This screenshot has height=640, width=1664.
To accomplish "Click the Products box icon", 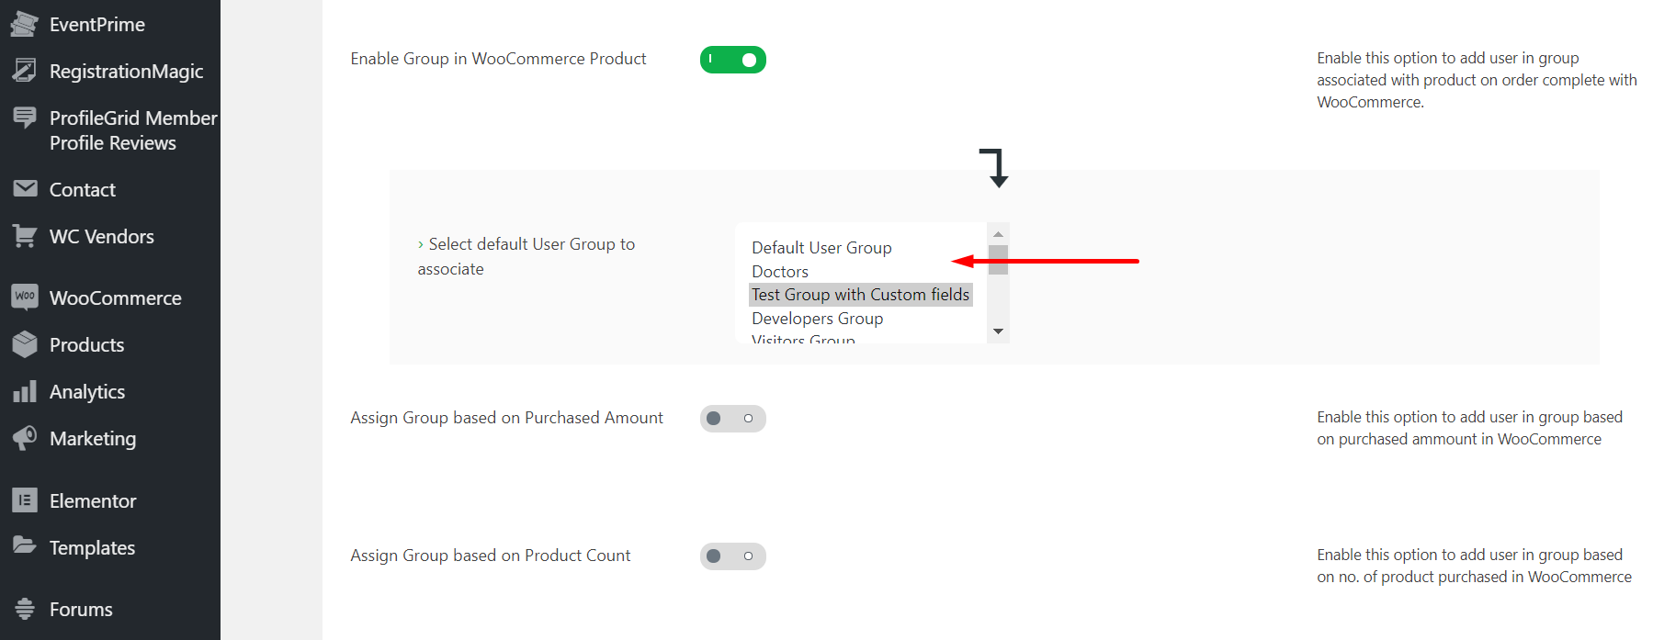I will (25, 344).
